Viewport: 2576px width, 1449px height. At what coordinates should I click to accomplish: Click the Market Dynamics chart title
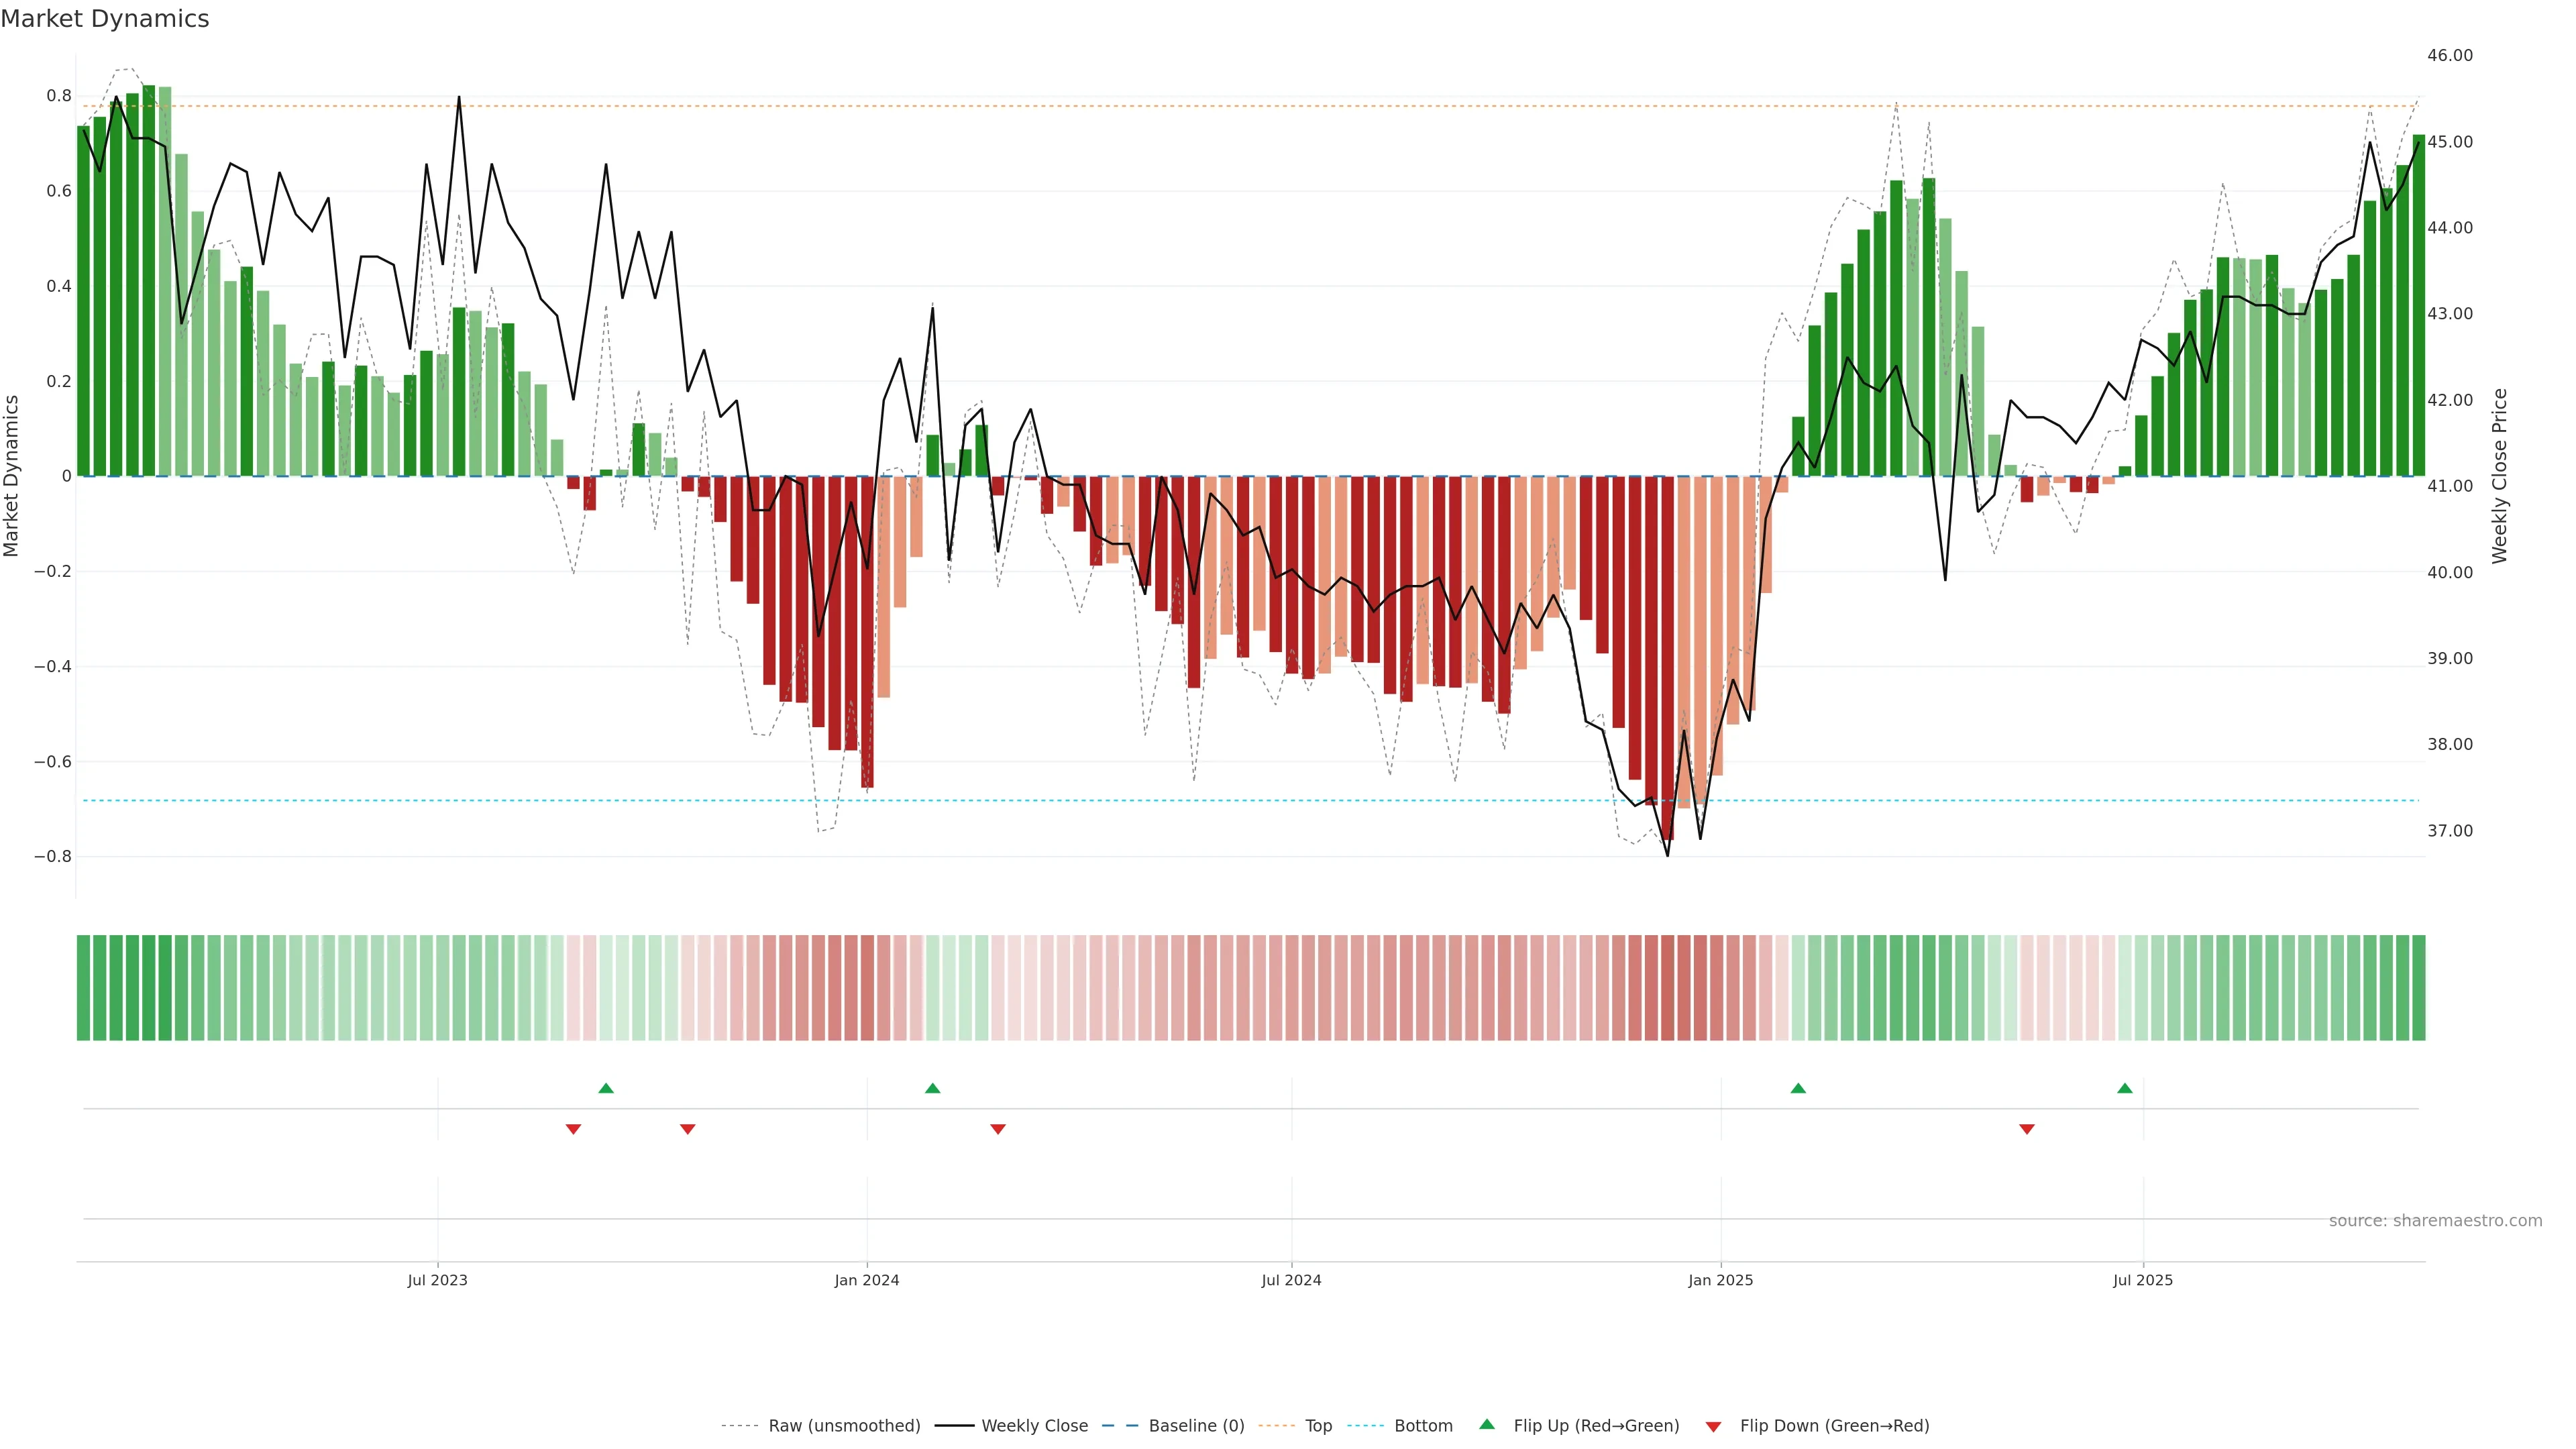click(105, 19)
